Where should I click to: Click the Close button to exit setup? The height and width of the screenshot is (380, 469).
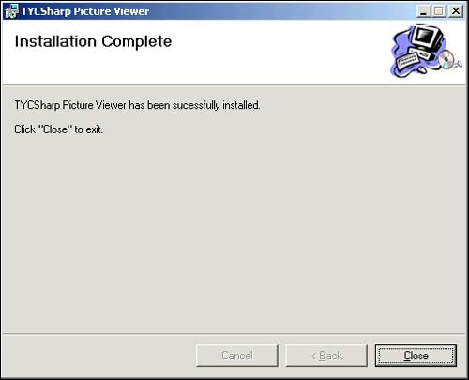pyautogui.click(x=416, y=356)
